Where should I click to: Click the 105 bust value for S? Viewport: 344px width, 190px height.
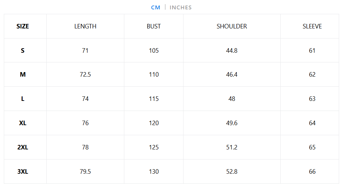click(154, 51)
